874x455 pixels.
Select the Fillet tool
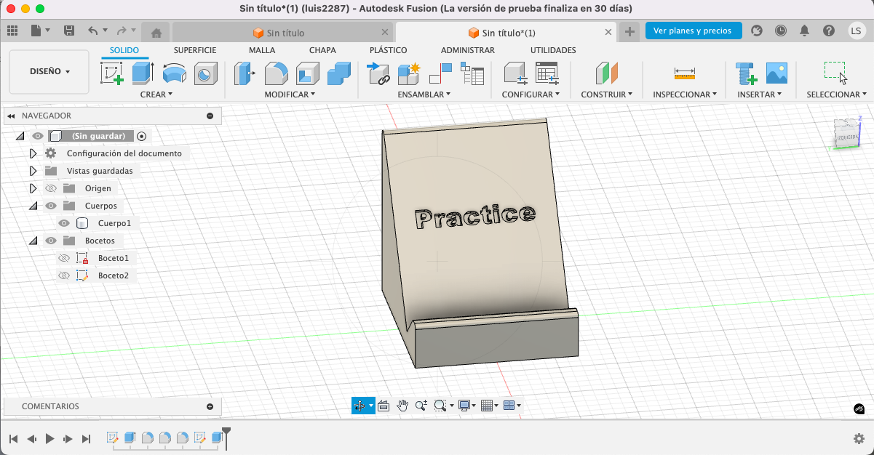276,73
